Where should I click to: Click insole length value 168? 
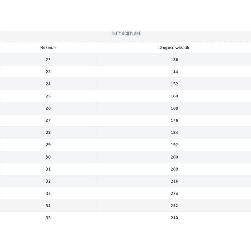coord(174,108)
